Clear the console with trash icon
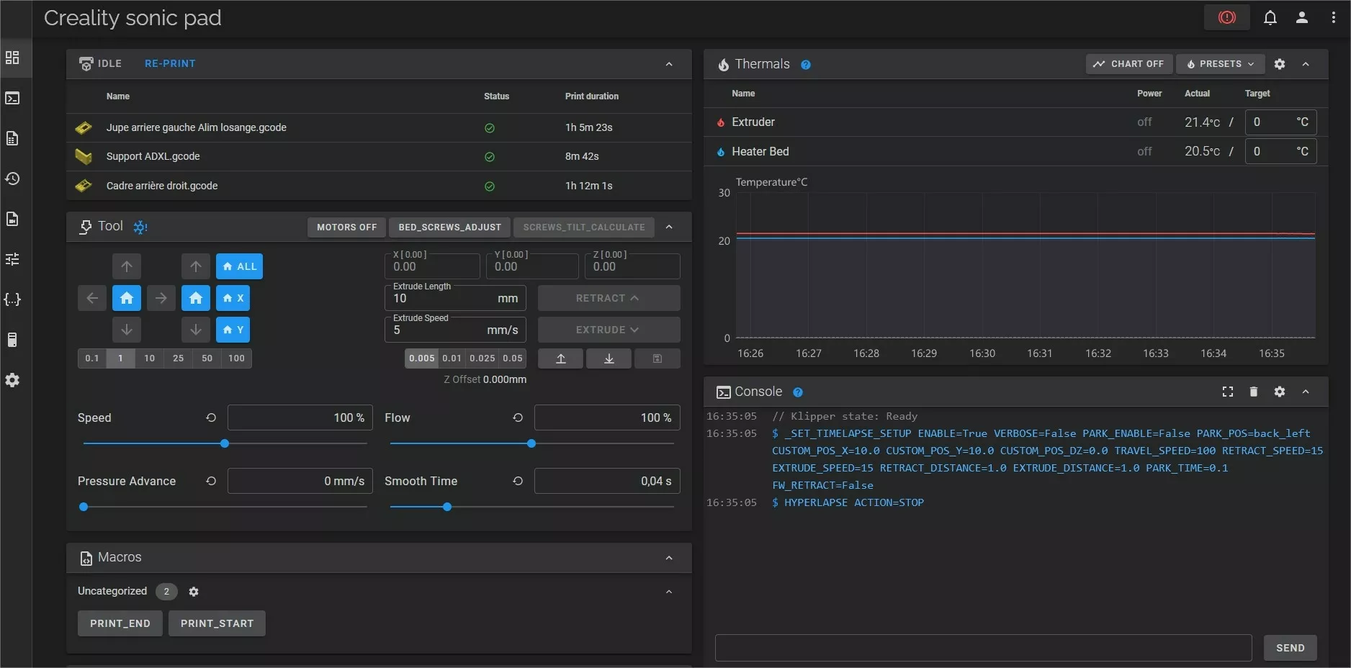Image resolution: width=1351 pixels, height=668 pixels. [1253, 392]
